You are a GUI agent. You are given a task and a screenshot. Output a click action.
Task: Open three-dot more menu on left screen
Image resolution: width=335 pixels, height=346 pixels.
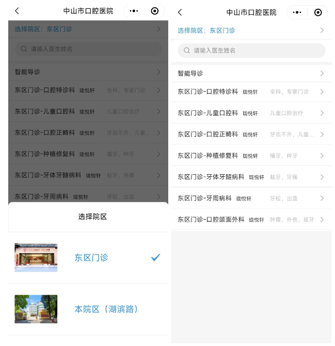[x=134, y=11]
